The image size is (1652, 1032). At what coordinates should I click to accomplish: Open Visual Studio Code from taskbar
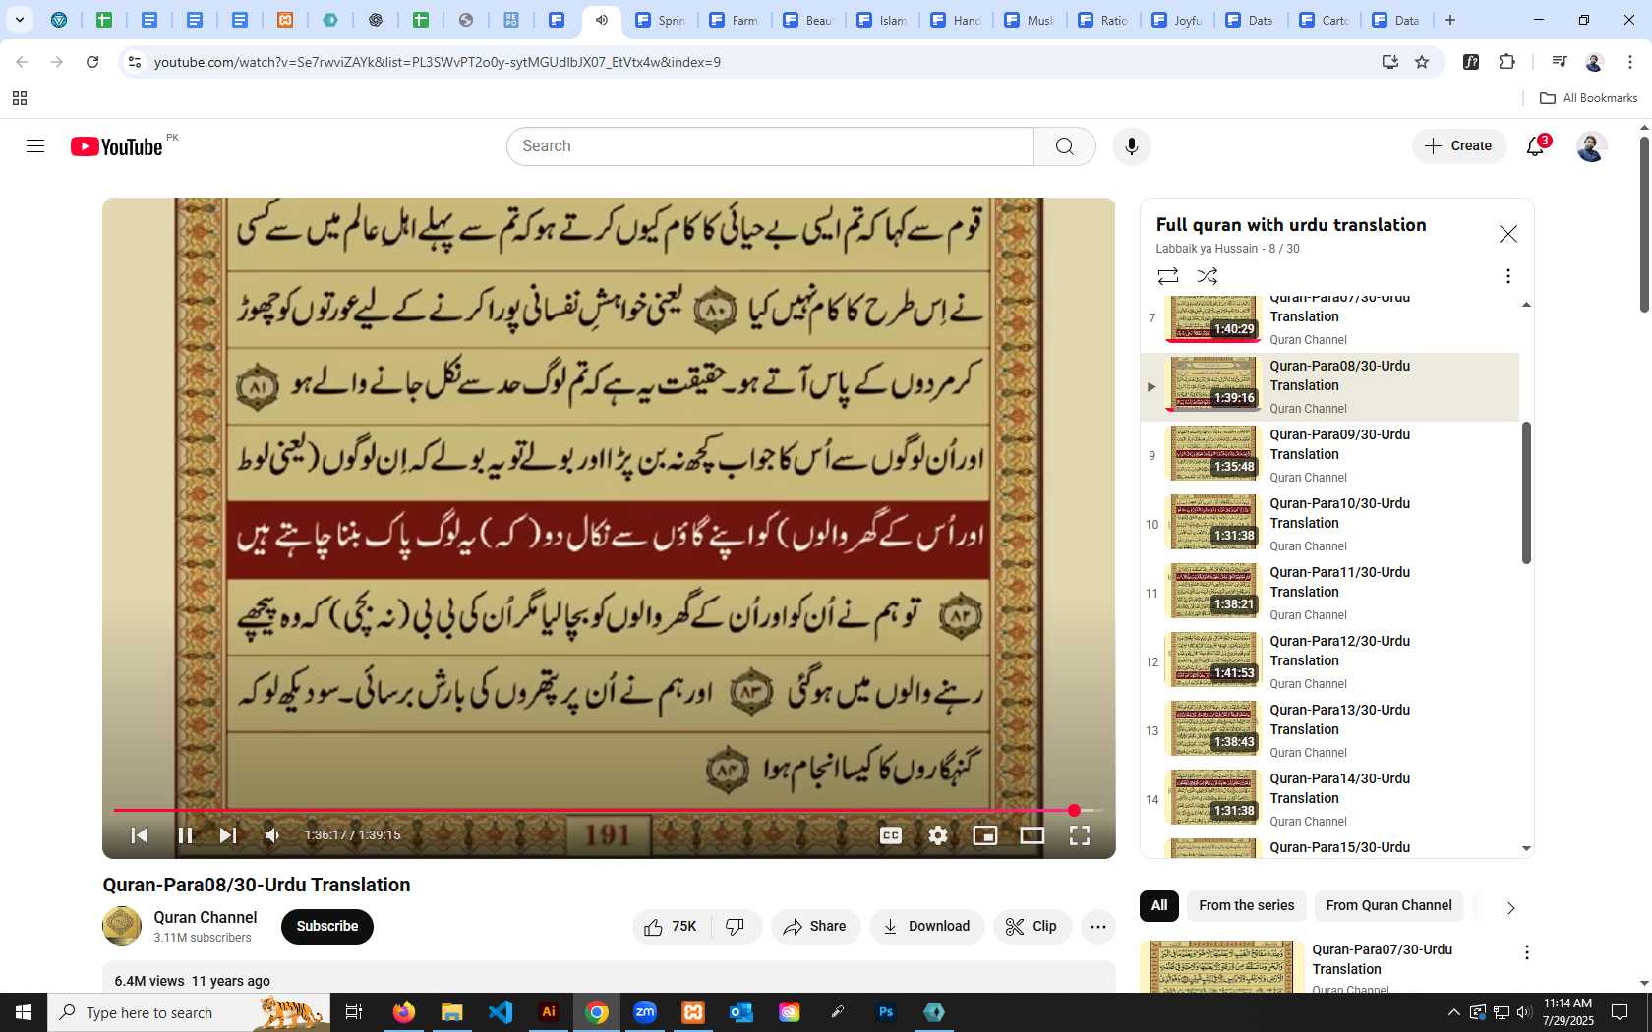[x=501, y=1012]
